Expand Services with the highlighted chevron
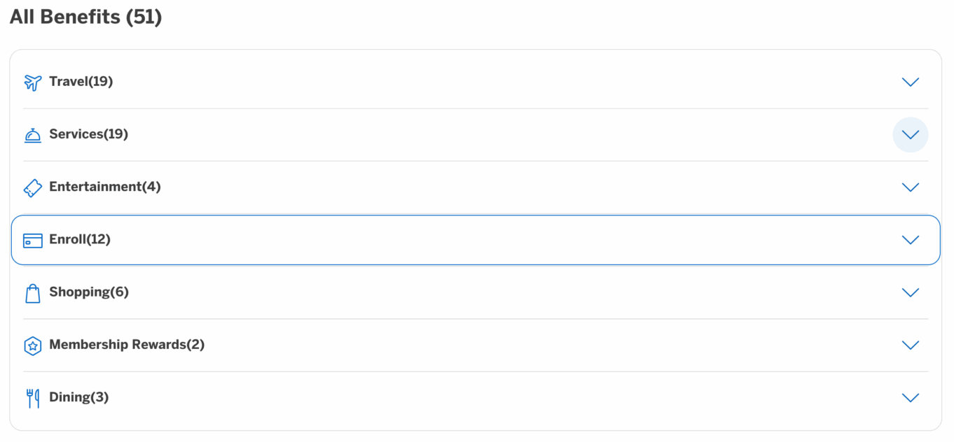This screenshot has height=442, width=954. (x=911, y=134)
